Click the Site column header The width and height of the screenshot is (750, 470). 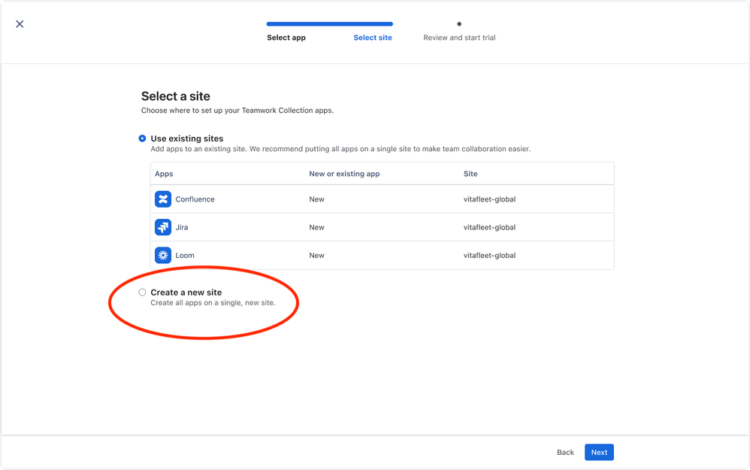coord(470,174)
